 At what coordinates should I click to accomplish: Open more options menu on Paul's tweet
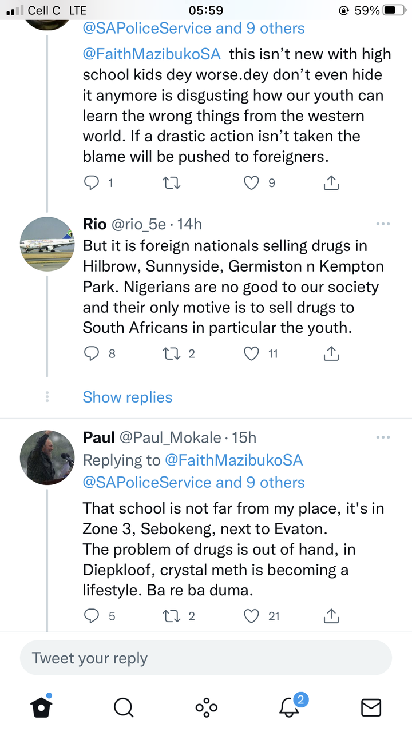[382, 437]
